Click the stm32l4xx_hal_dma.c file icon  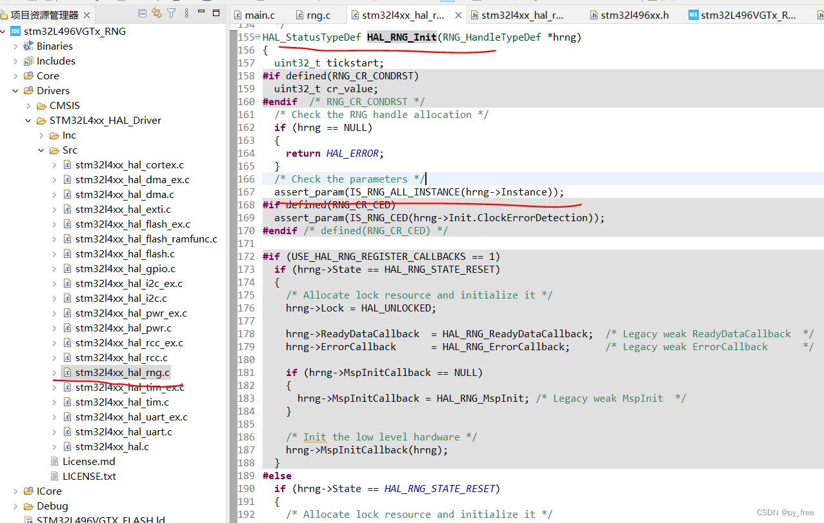point(67,194)
